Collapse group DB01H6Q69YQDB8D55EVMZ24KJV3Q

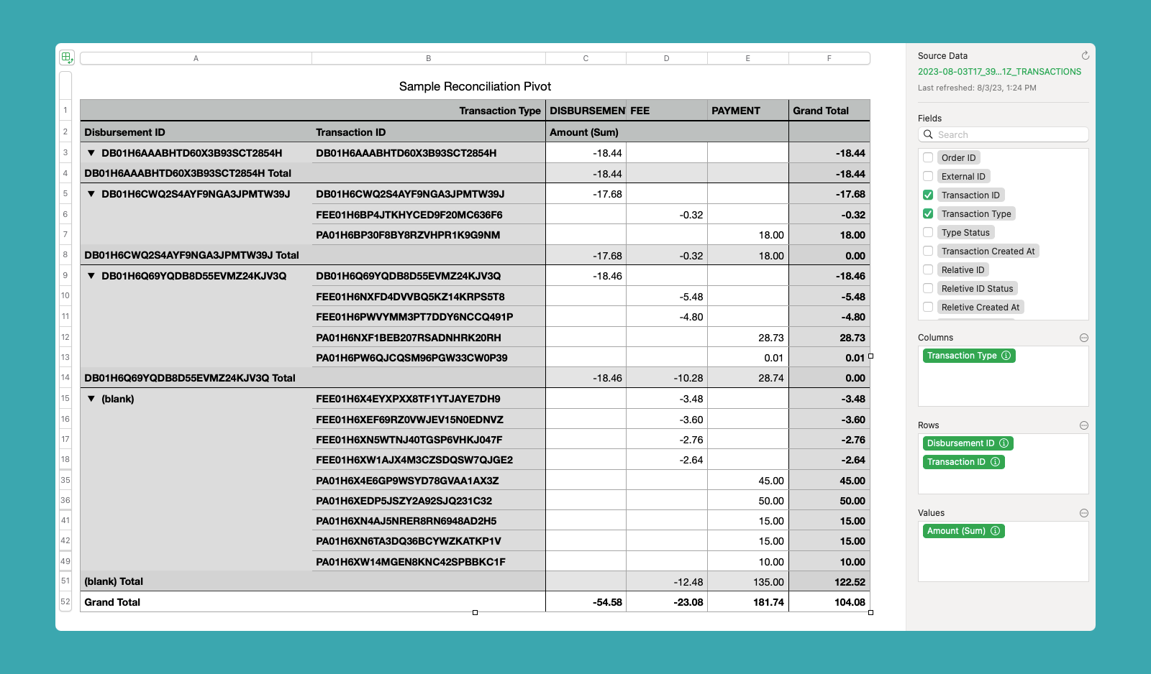coord(91,276)
